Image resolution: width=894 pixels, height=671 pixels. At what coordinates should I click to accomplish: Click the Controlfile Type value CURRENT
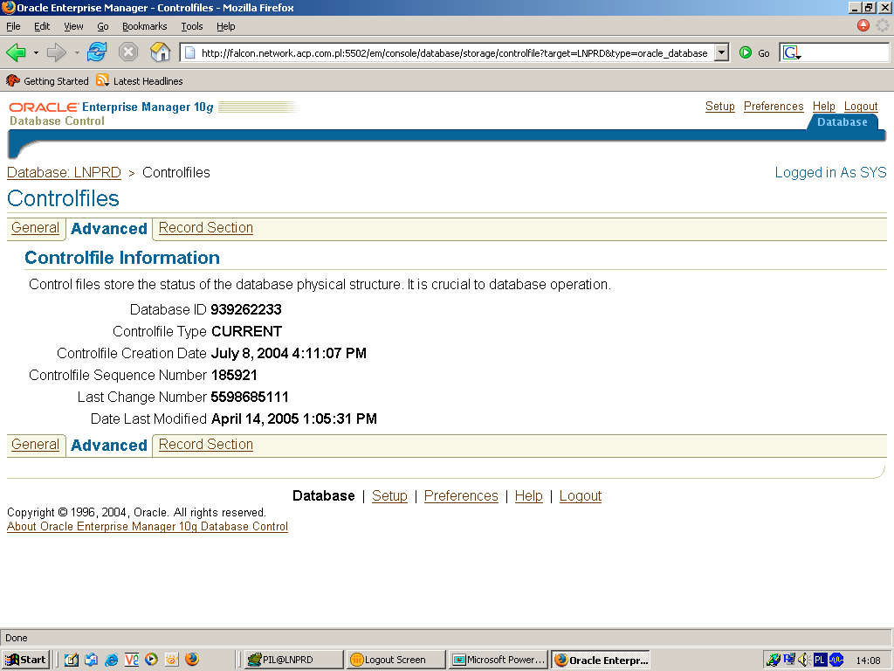tap(246, 331)
